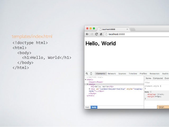
Task: Open a new browser tab
Action: [133, 29]
